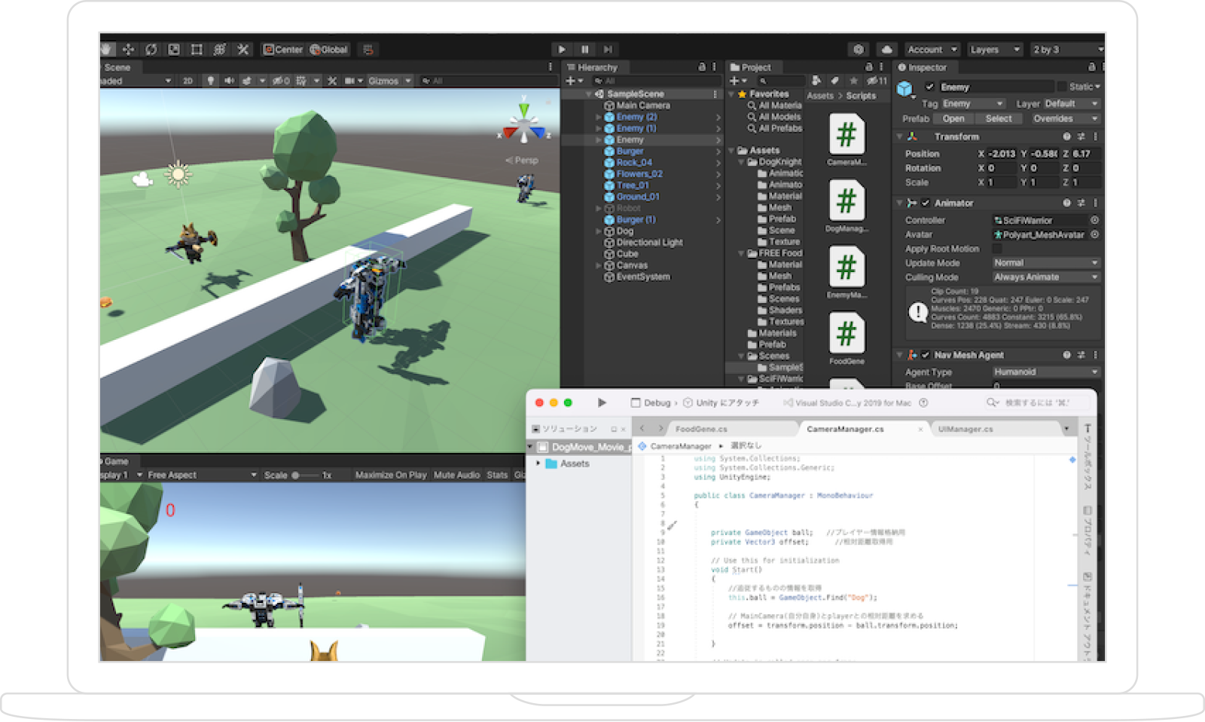
Task: Toggle the Animator component enabled checkbox
Action: coord(926,203)
